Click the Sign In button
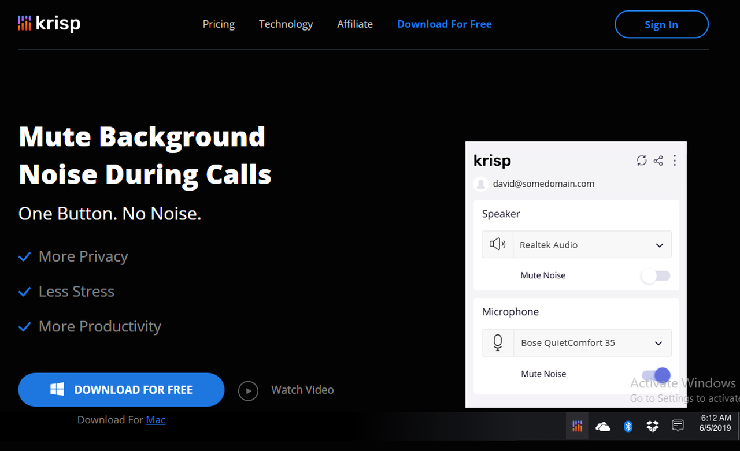Image resolution: width=740 pixels, height=451 pixels. [661, 24]
